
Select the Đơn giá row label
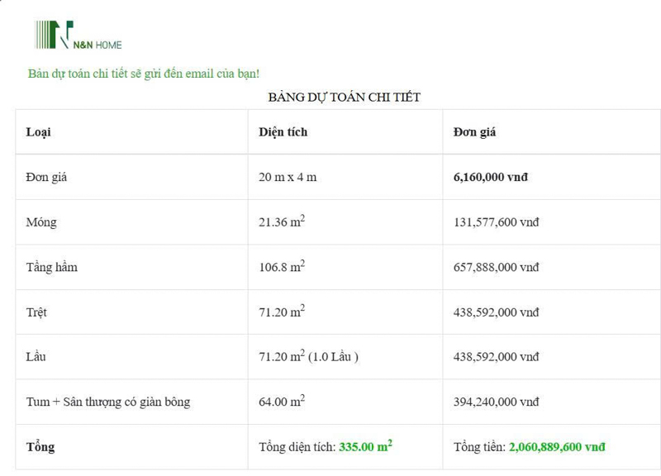(46, 177)
